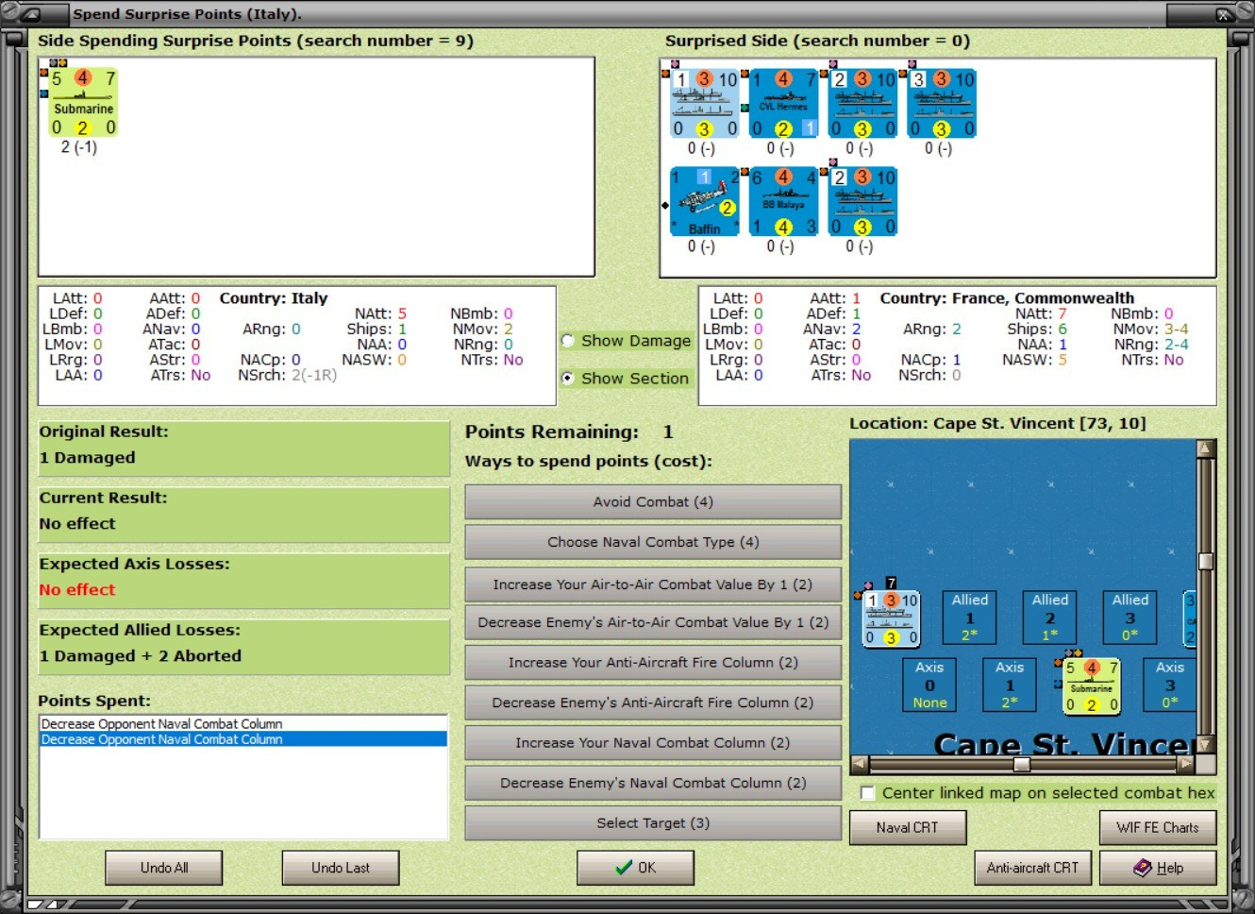Screen dimensions: 1255x914
Task: Click the Axis 1 sea box
Action: coord(1010,685)
